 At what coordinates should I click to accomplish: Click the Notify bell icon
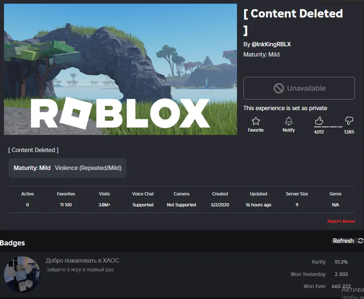click(x=288, y=121)
